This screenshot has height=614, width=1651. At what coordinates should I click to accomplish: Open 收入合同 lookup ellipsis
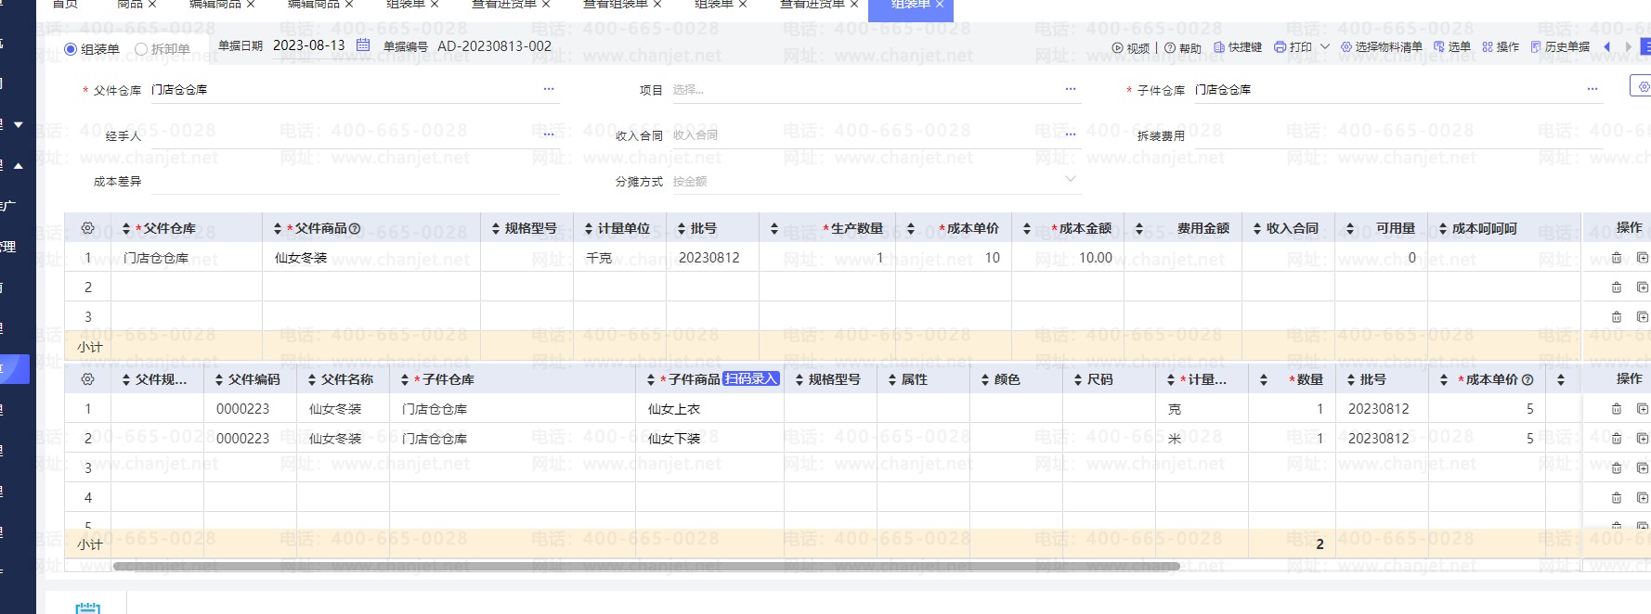(x=1071, y=134)
